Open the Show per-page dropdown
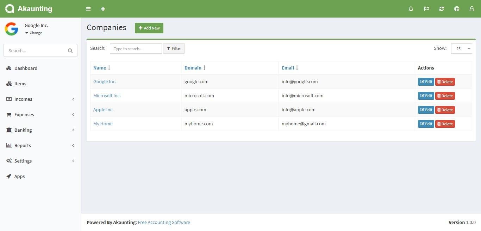Screen dimensions: 481x231 pyautogui.click(x=461, y=48)
